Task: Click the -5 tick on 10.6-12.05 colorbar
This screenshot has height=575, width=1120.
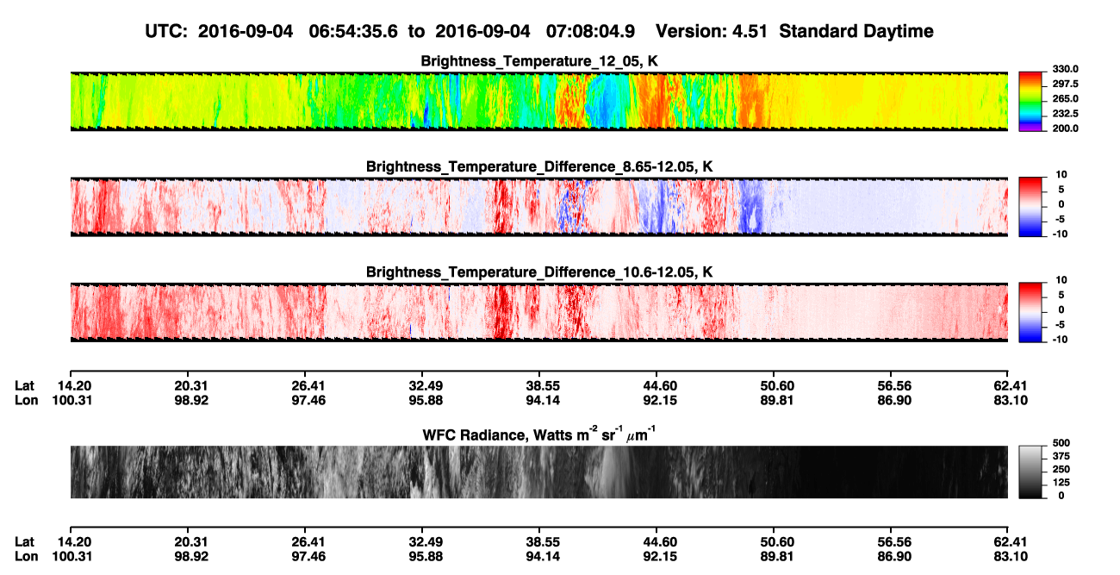Action: click(1061, 324)
